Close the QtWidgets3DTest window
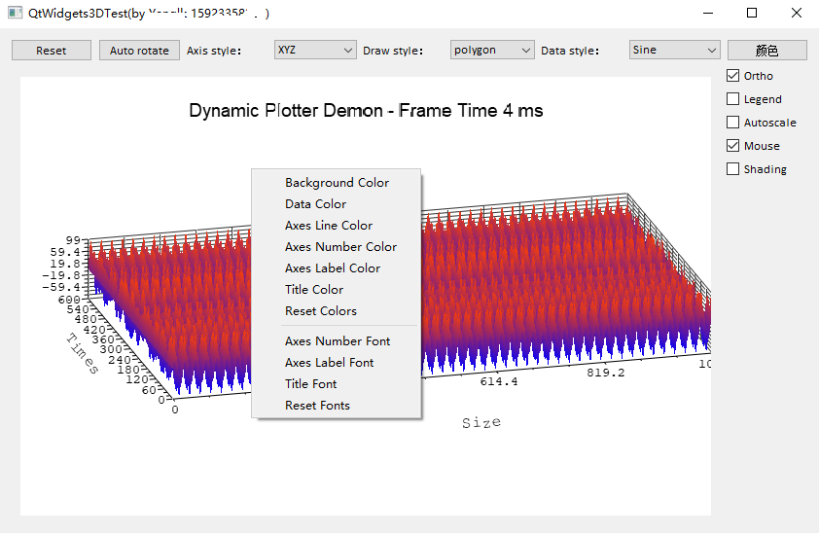This screenshot has width=819, height=535. (x=796, y=13)
